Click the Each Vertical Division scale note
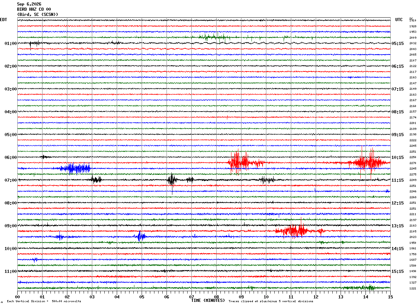Viewport: 418px width, 306px height. tap(44, 301)
